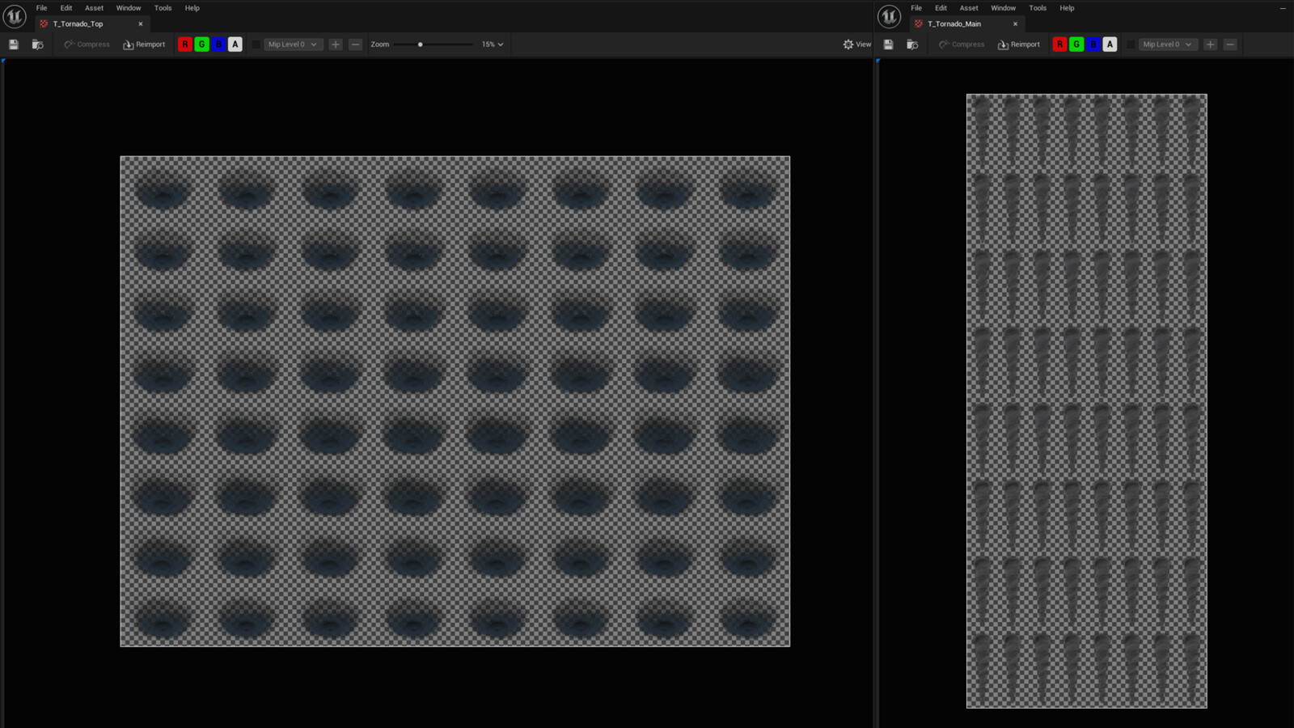
Task: Reimport the T_Tornado_Main texture
Action: (1019, 44)
